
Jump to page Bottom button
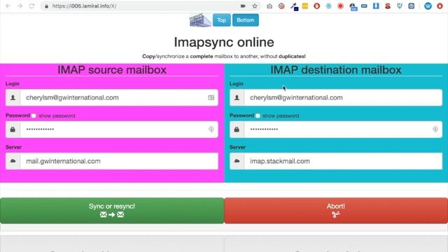tap(246, 20)
